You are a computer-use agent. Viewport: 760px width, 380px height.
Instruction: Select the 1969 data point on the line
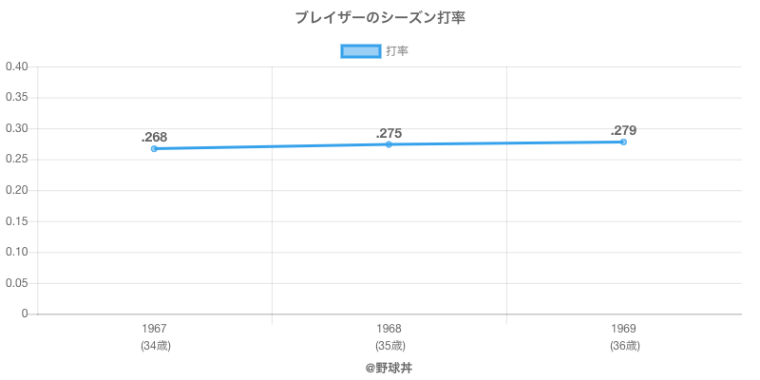(623, 142)
